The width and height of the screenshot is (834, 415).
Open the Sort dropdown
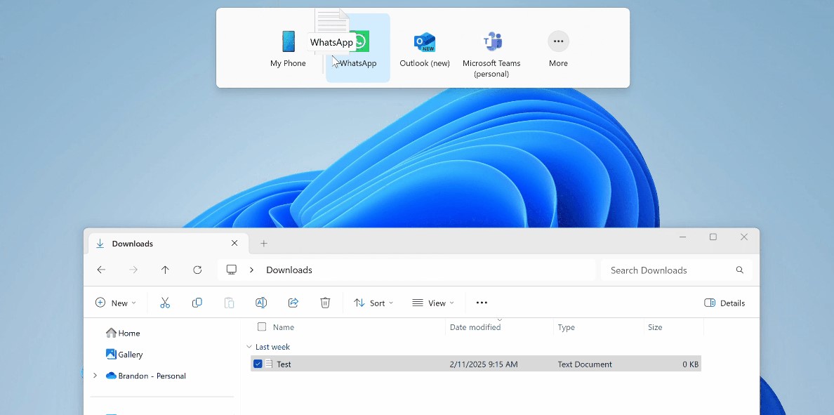click(x=373, y=303)
